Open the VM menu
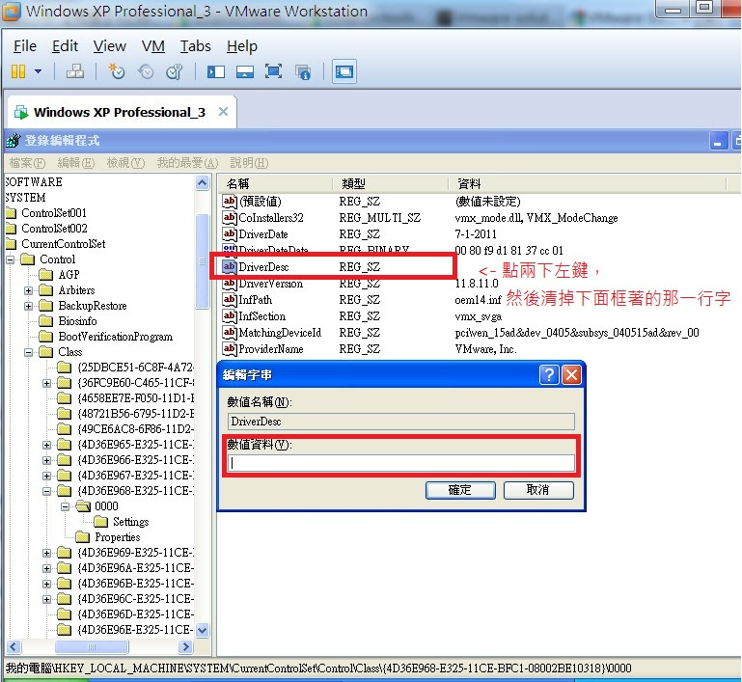 point(152,46)
